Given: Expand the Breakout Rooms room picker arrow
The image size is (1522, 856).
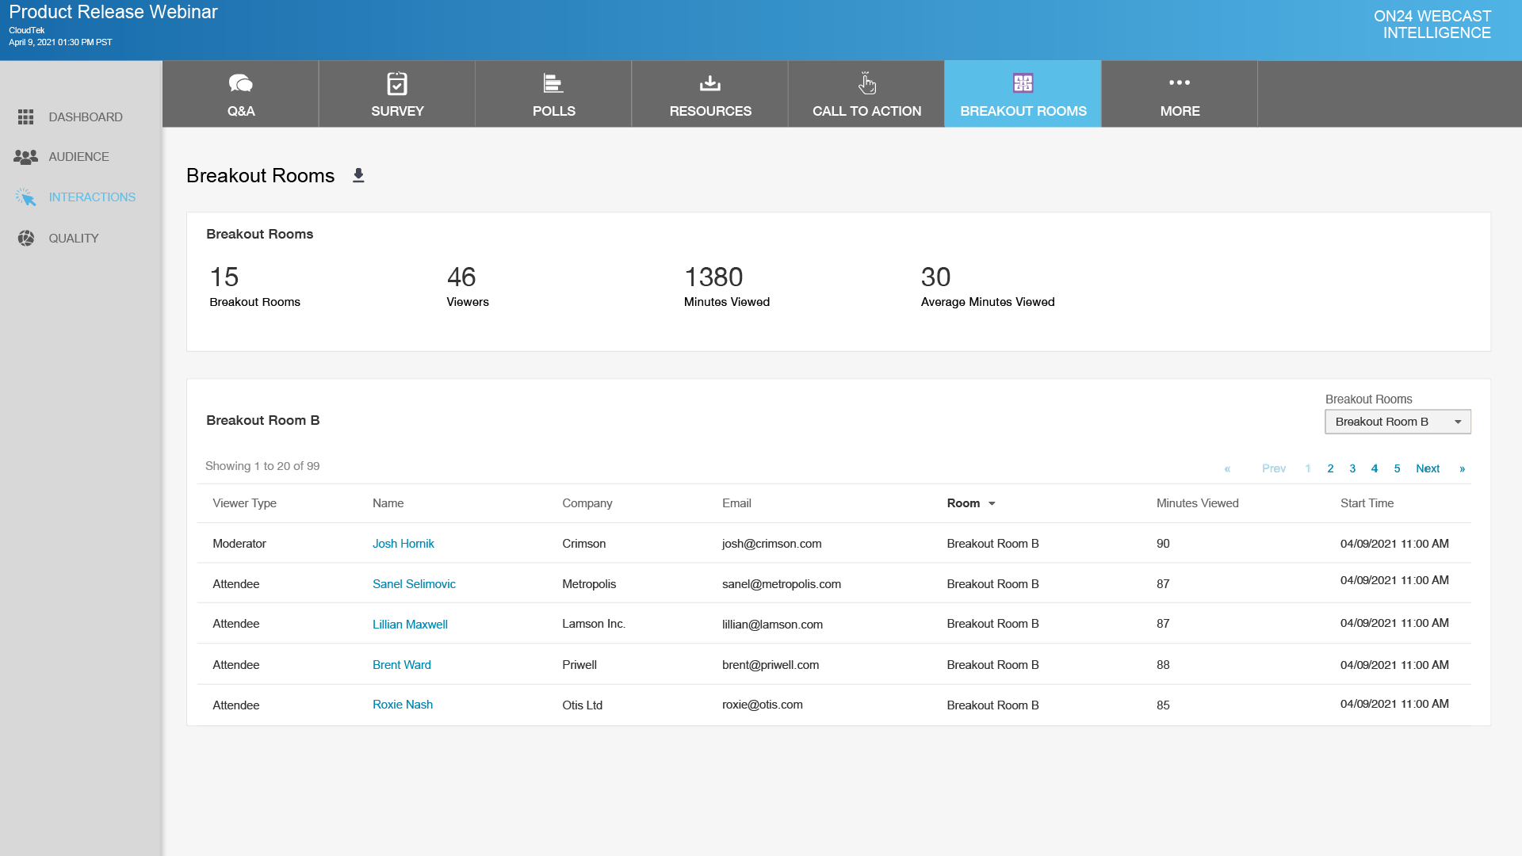Looking at the screenshot, I should [x=1459, y=422].
